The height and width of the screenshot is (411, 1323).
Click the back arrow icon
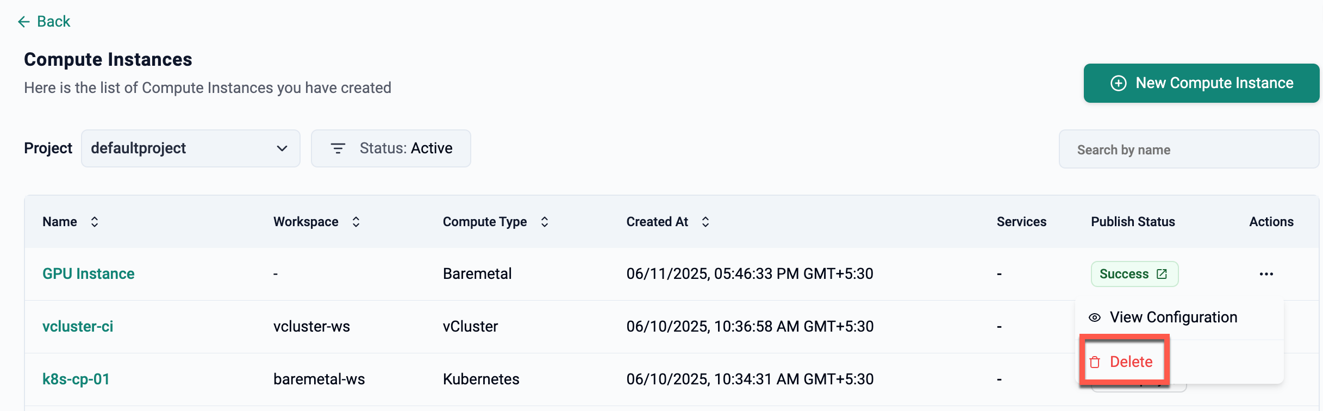point(23,22)
